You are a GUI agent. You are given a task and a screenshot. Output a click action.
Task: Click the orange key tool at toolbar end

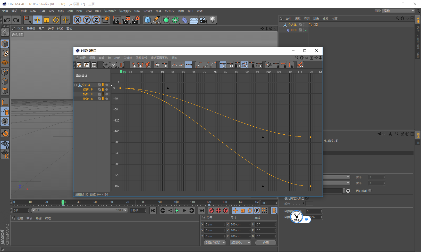coord(300,65)
